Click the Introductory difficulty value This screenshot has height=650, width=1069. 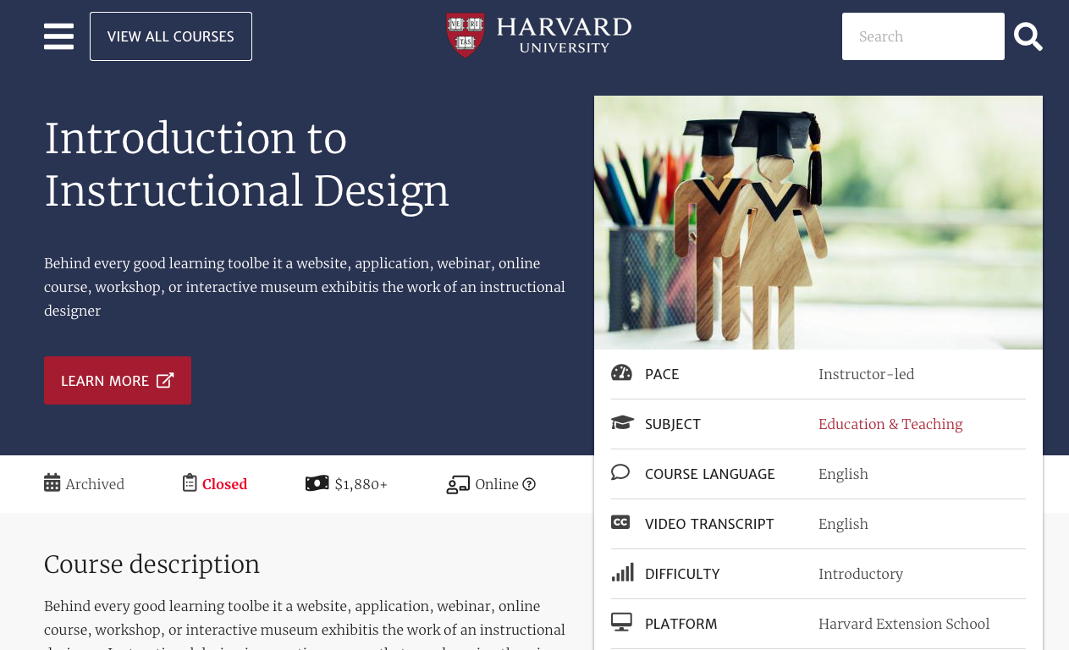tap(861, 574)
